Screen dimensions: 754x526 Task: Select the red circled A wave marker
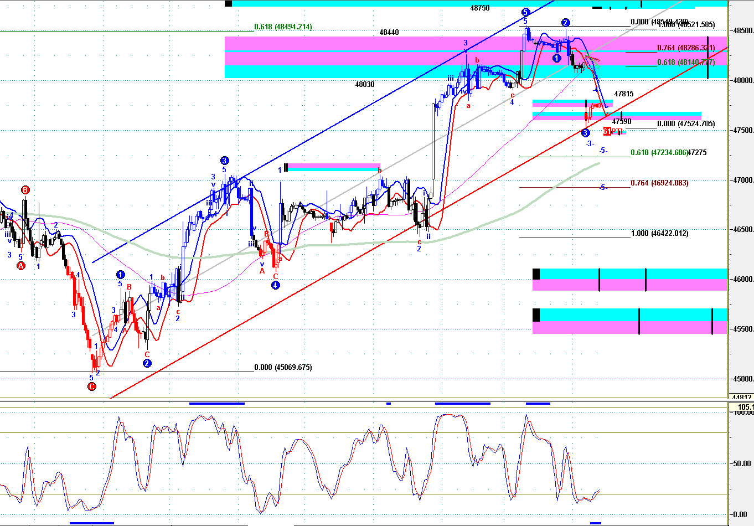click(x=21, y=266)
